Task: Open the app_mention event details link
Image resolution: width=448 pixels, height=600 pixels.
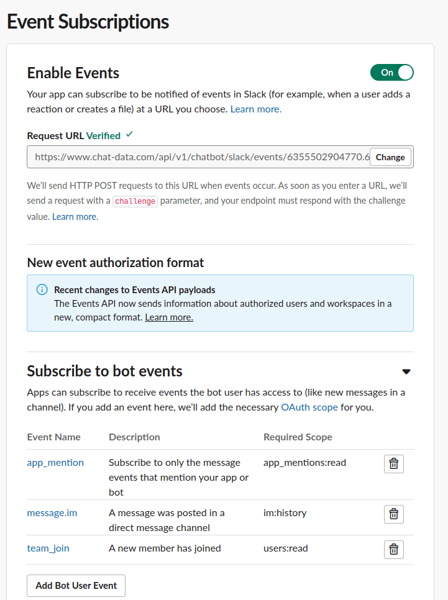Action: pos(55,463)
